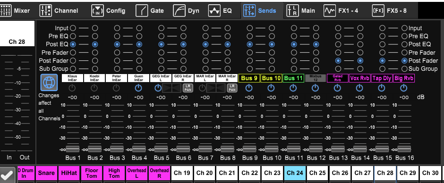The width and height of the screenshot is (444, 183).
Task: Toggle the Vox Rvb send power icon
Action: coord(359,88)
